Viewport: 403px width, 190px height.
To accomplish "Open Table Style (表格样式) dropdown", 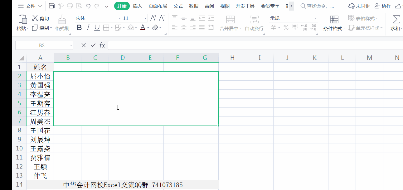I will click(x=363, y=18).
